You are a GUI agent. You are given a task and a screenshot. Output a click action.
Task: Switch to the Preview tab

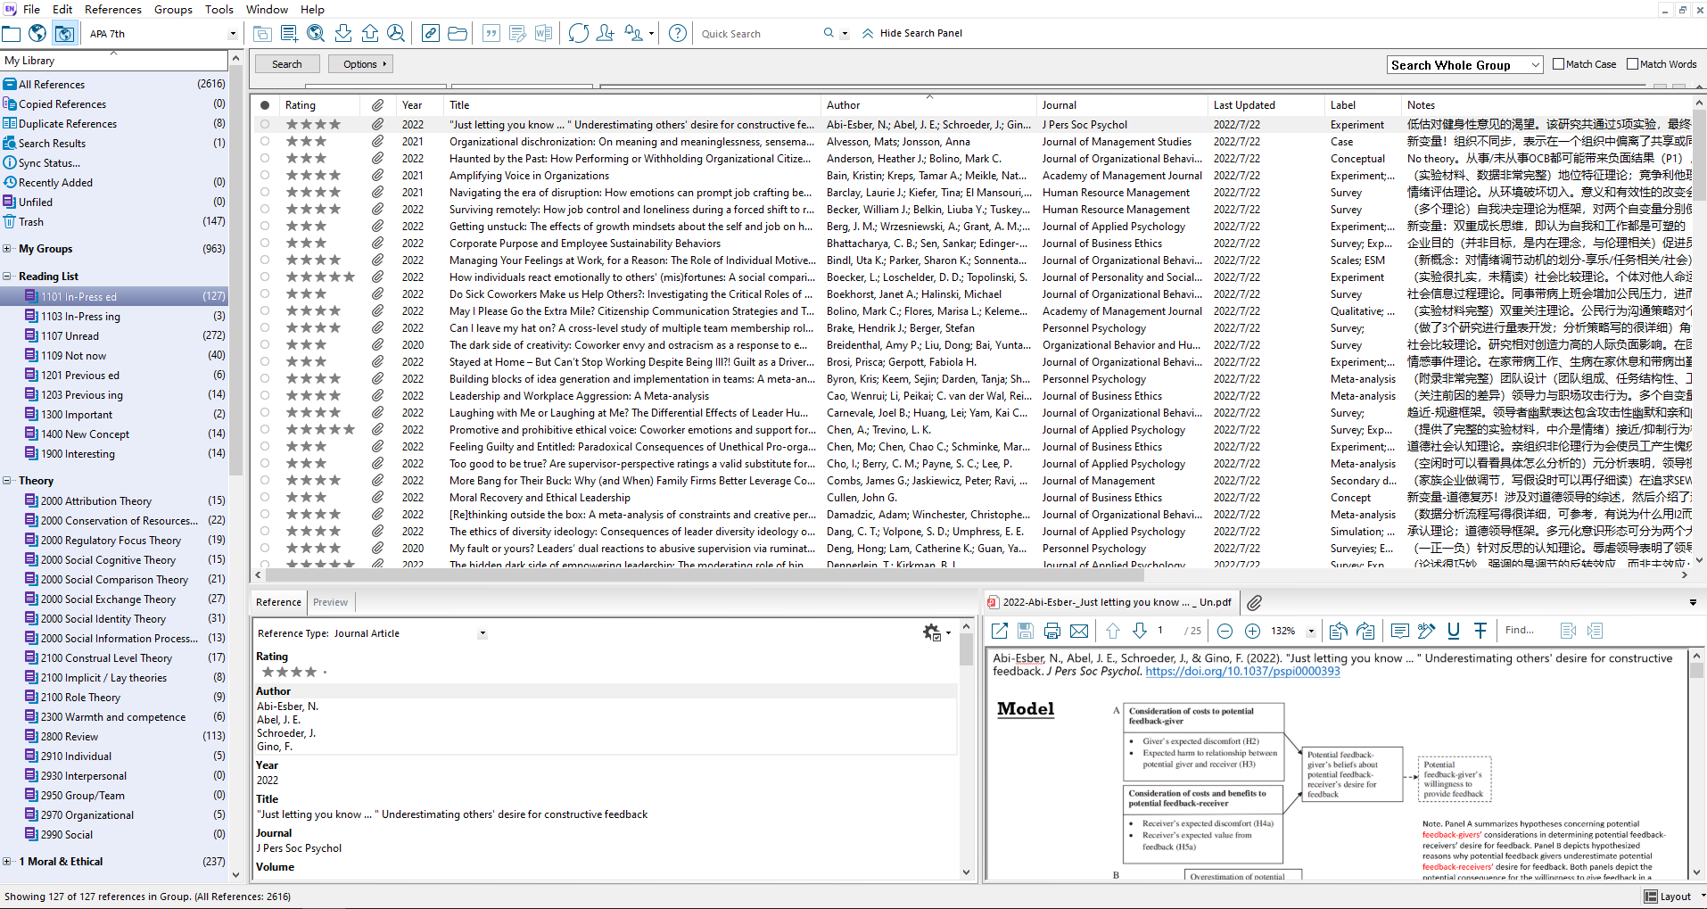coord(330,602)
